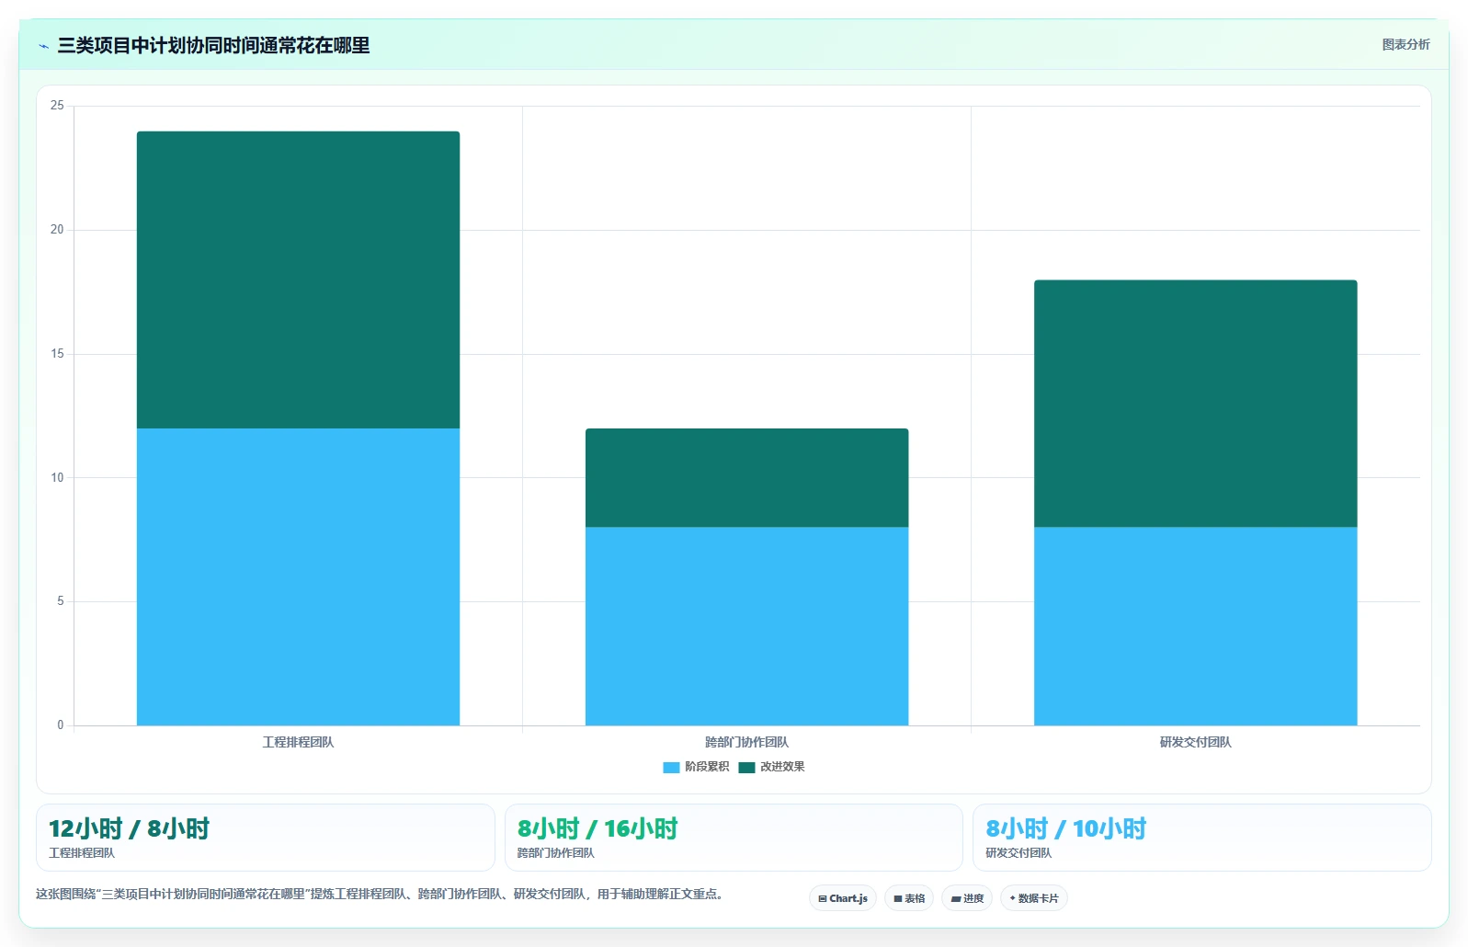The width and height of the screenshot is (1468, 947).
Task: Select the 工程排程团队 light blue bar segment
Action: pos(298,576)
